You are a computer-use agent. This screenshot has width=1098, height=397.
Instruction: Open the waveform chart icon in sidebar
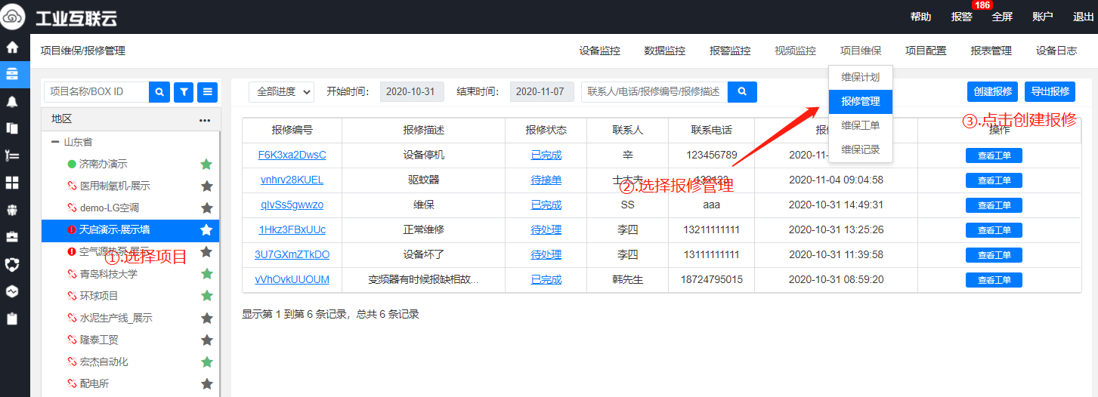click(12, 291)
